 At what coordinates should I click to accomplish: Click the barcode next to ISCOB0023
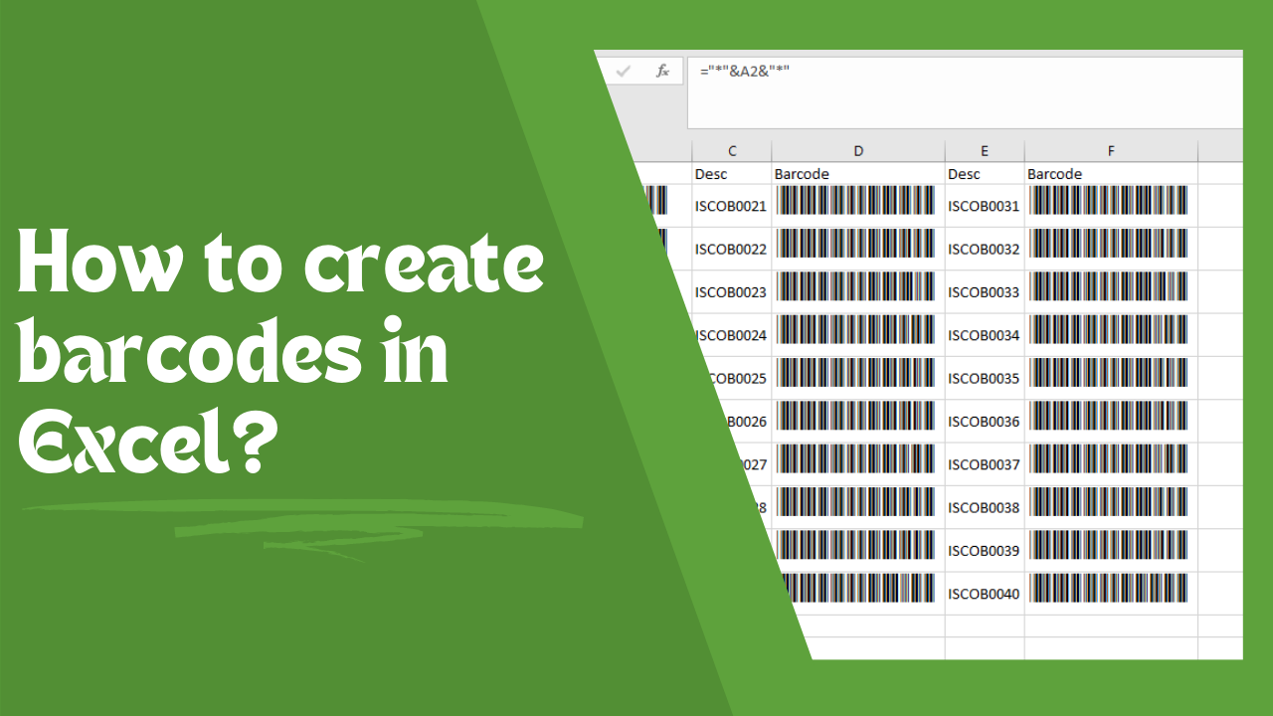856,286
